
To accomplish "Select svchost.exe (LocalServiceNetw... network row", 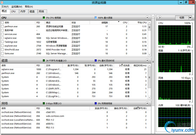I will tap(74, 120).
